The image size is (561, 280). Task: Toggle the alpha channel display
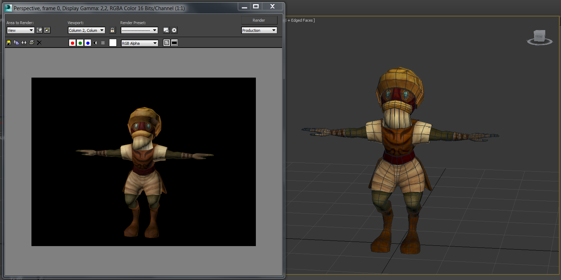(x=95, y=43)
